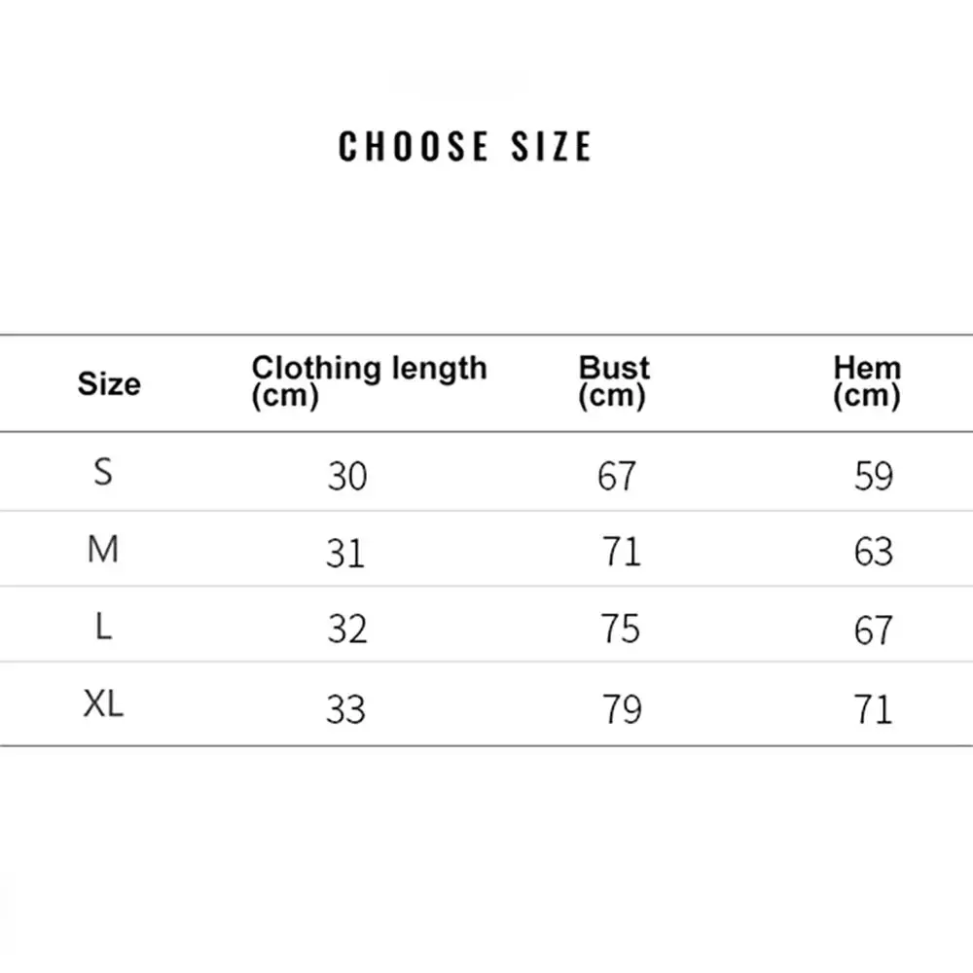
Task: Click the bust value 71 for size M
Action: pyautogui.click(x=621, y=553)
